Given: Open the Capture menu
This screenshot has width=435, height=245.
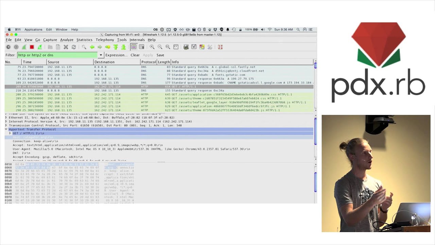Looking at the screenshot, I should [50, 40].
